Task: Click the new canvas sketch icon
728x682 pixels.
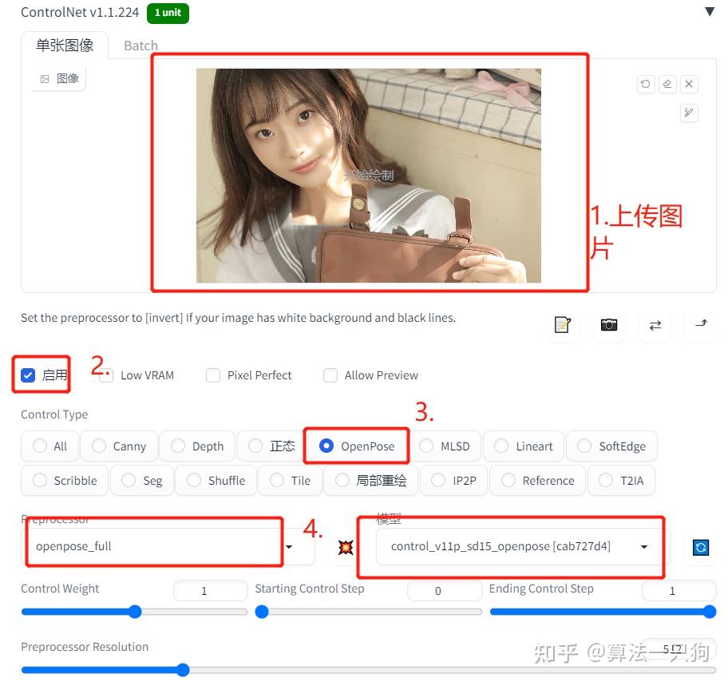Action: 563,325
